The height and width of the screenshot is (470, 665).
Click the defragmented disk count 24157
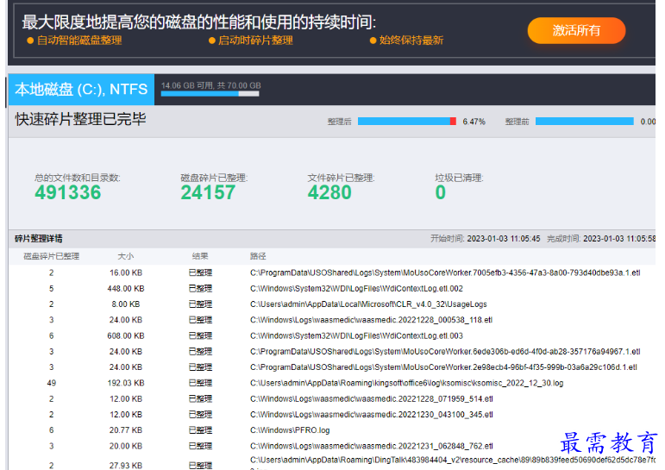point(208,192)
